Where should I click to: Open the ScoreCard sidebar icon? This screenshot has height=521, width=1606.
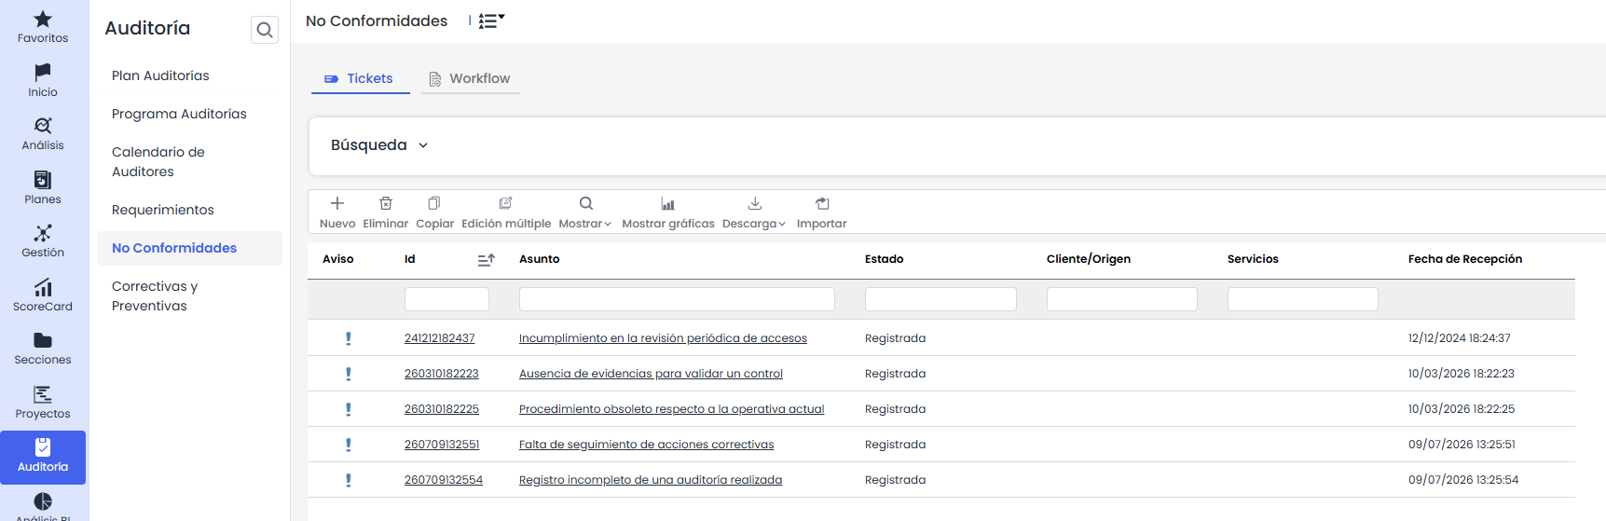[43, 287]
